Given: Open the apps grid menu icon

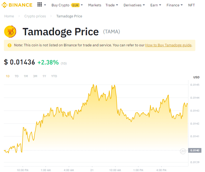Looking at the screenshot, I should pos(40,5).
